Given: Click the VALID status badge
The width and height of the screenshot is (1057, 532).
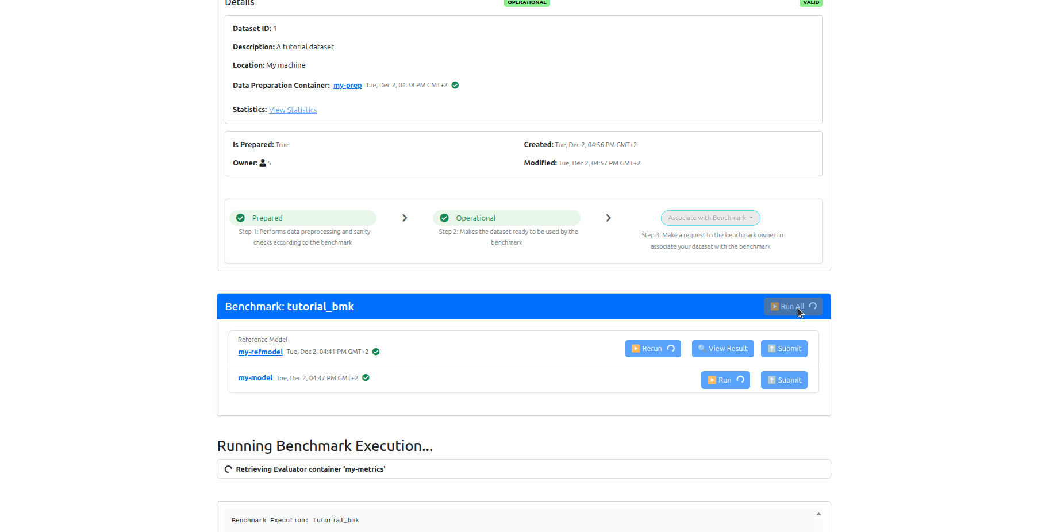Looking at the screenshot, I should point(810,2).
